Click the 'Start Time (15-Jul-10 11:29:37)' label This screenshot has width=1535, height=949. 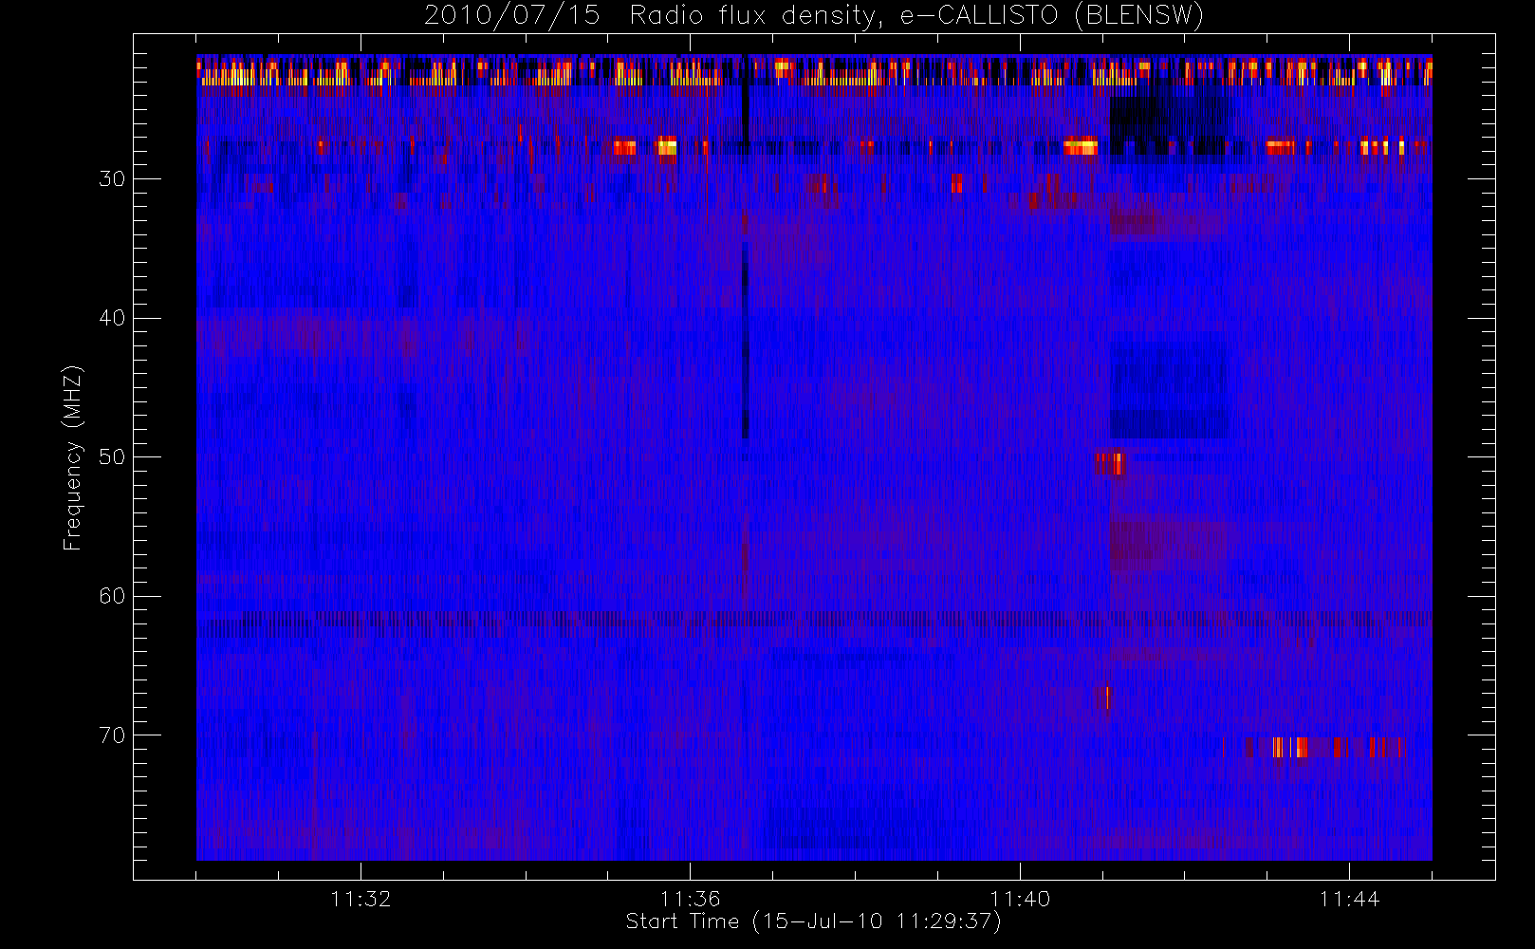(x=813, y=921)
